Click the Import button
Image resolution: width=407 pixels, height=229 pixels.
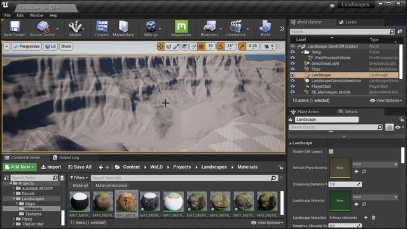point(51,167)
